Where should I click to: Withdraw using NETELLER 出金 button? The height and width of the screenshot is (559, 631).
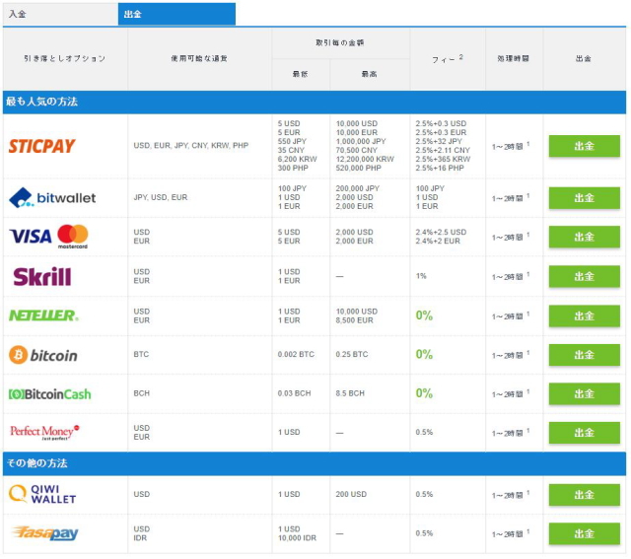tap(584, 315)
